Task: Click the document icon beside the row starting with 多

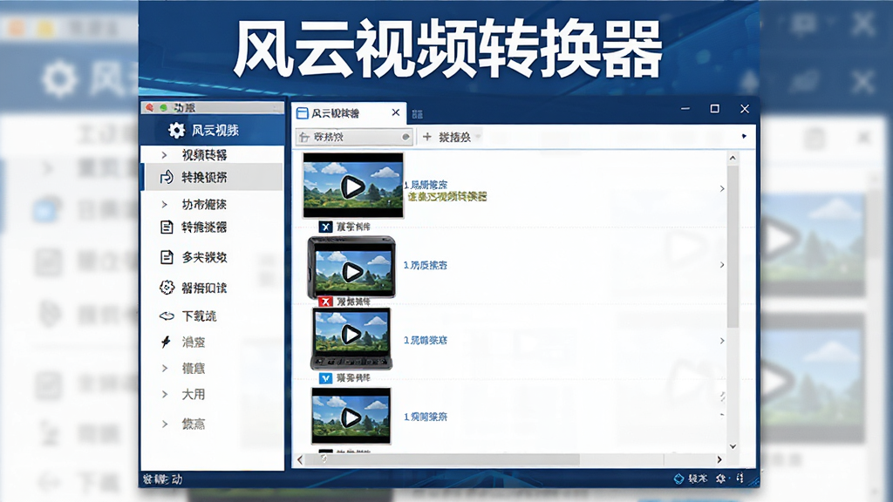Action: pos(167,257)
